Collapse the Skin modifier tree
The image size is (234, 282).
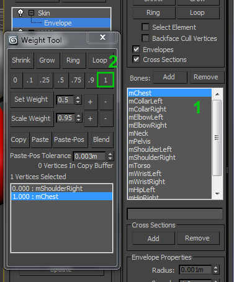coord(31,13)
